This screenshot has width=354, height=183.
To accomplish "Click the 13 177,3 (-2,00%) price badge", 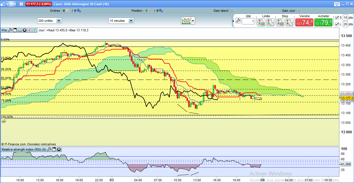I will click(x=39, y=4).
